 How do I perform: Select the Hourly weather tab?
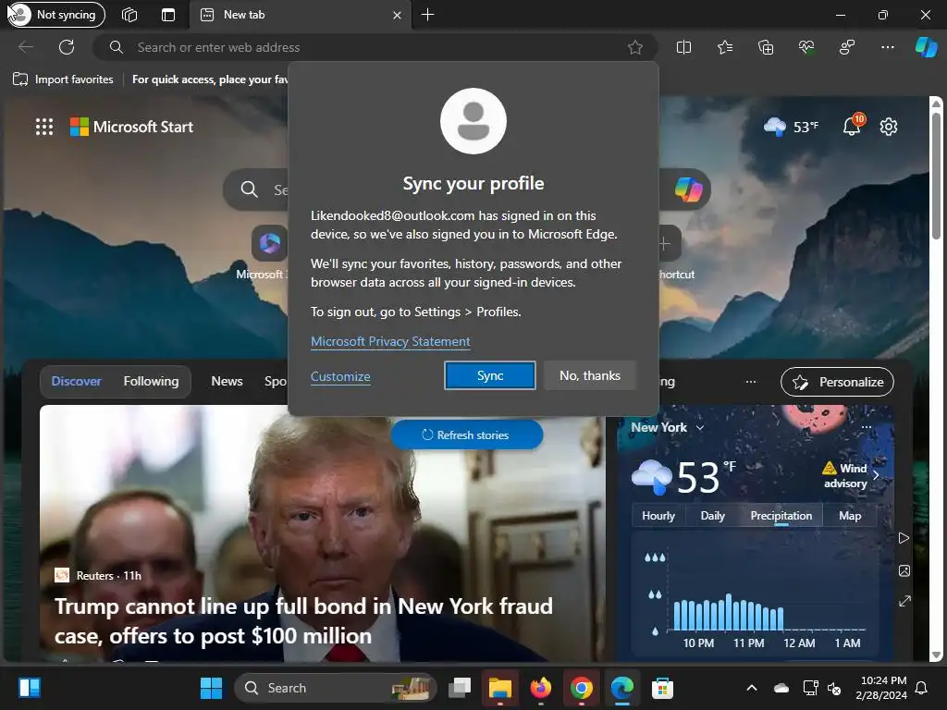(x=658, y=516)
